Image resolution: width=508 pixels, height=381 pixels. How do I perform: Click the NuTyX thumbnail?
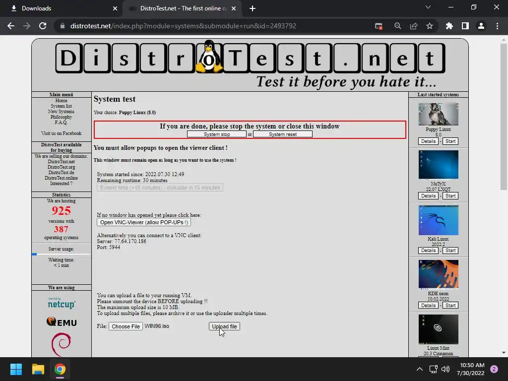click(439, 165)
